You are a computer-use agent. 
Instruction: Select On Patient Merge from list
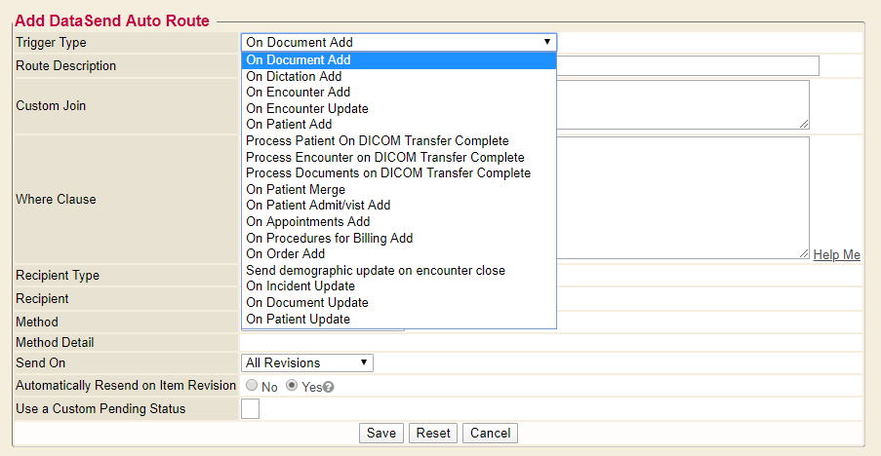(295, 189)
